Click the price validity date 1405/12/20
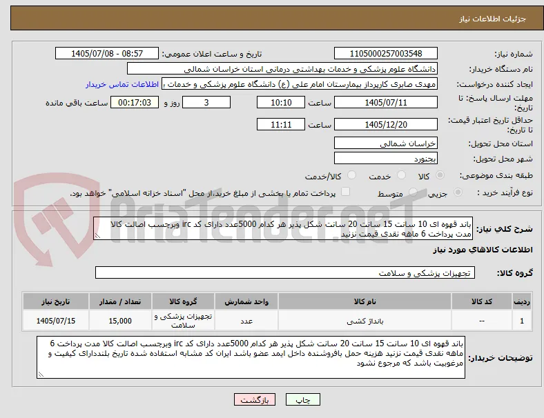 coord(386,124)
